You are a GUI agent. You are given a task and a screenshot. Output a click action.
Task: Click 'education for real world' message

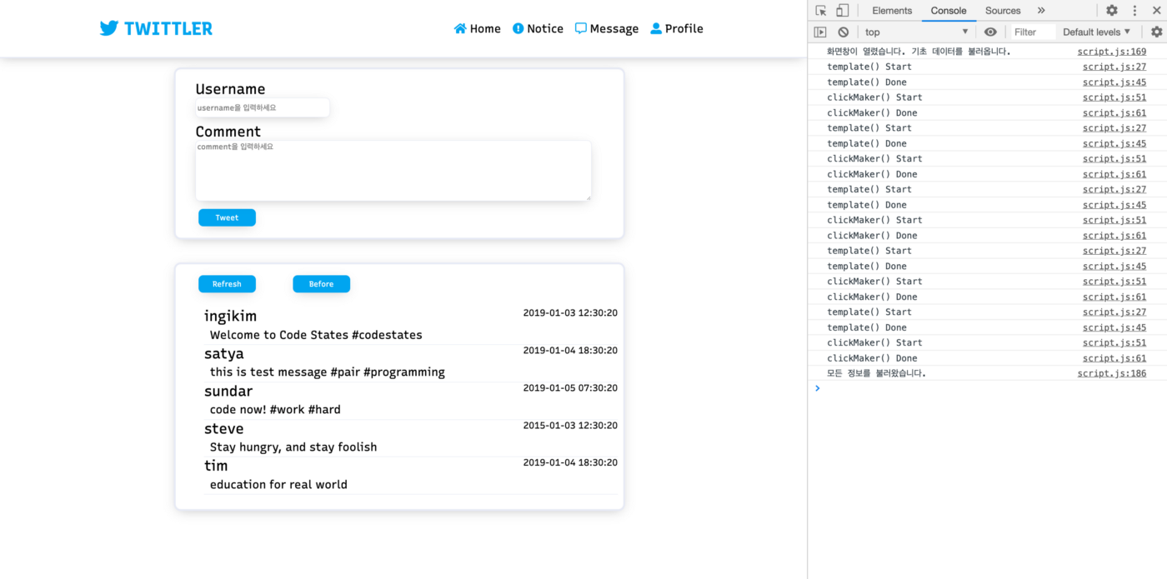pos(278,485)
